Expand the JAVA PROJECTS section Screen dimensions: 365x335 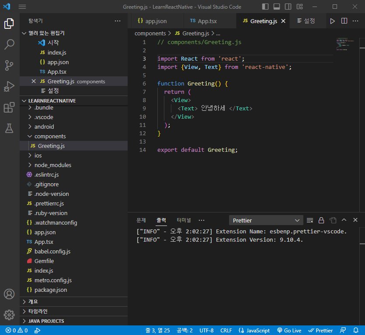click(x=73, y=321)
